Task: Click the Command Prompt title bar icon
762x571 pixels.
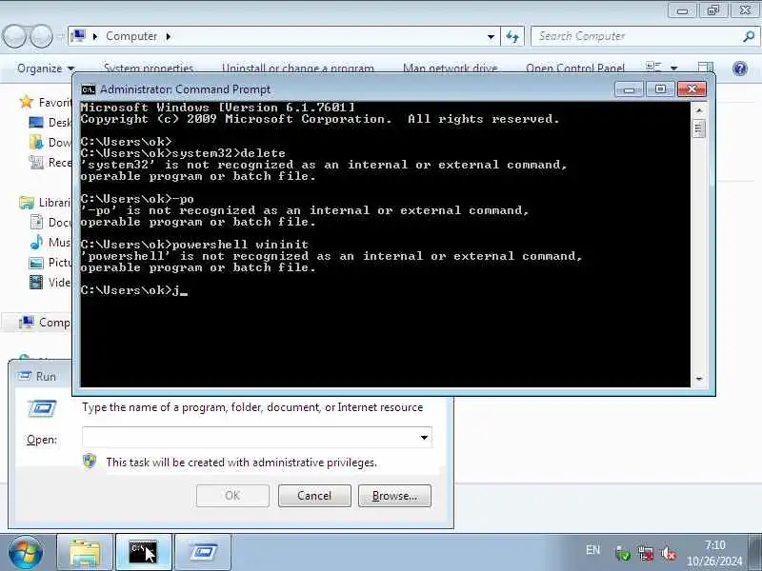Action: click(x=88, y=89)
